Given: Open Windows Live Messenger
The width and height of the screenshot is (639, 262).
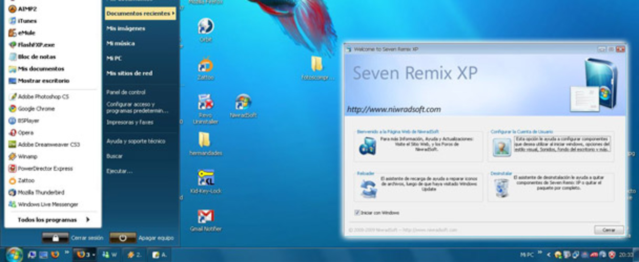Looking at the screenshot, I should (43, 204).
